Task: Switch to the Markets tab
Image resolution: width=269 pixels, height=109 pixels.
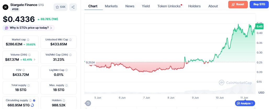Action: coord(111,6)
